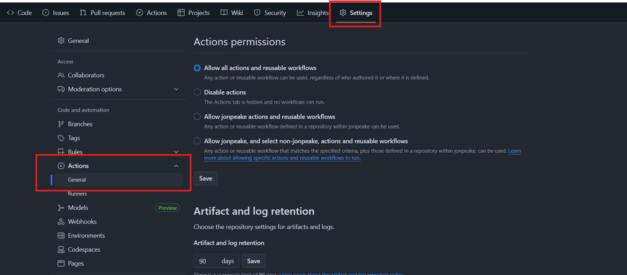Open General under sidebar Actions
The width and height of the screenshot is (627, 275).
coord(119,180)
